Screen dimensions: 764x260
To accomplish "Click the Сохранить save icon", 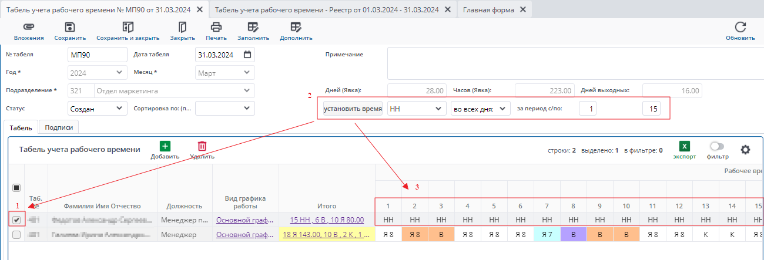I will tap(70, 27).
